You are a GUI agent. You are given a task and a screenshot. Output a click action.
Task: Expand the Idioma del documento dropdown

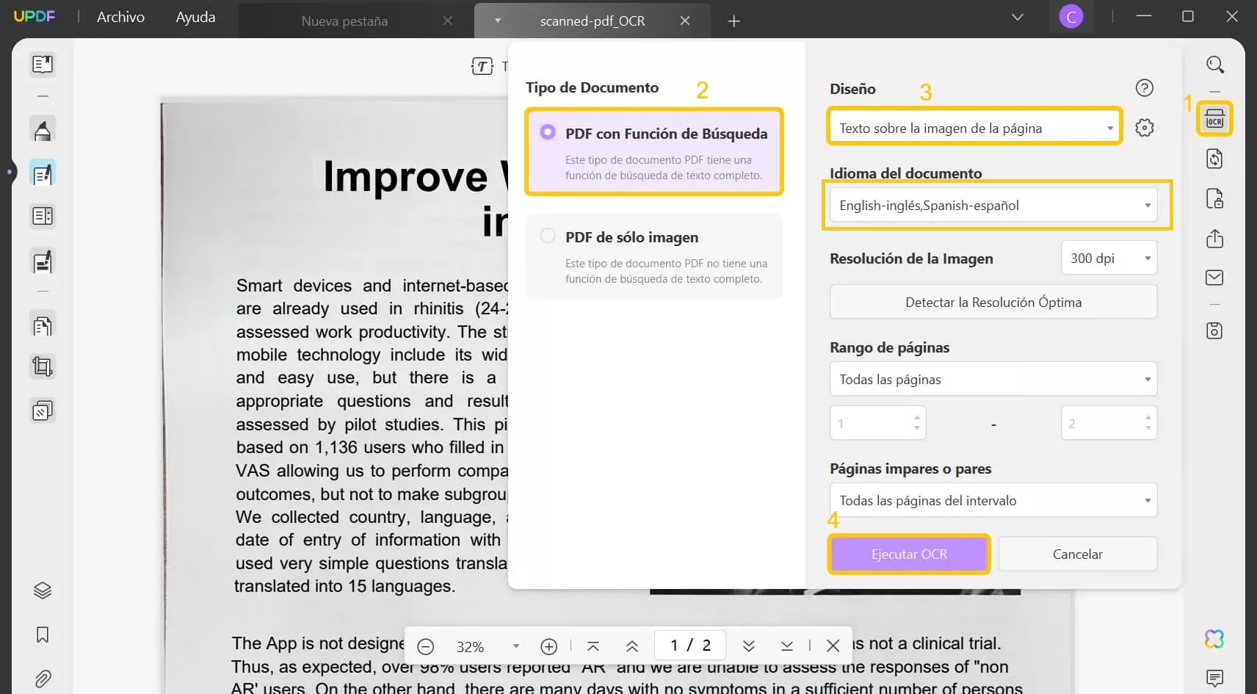pyautogui.click(x=993, y=206)
